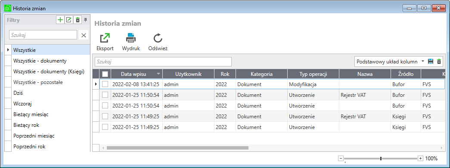
Task: Click the 100% zoom value
Action: (x=431, y=158)
